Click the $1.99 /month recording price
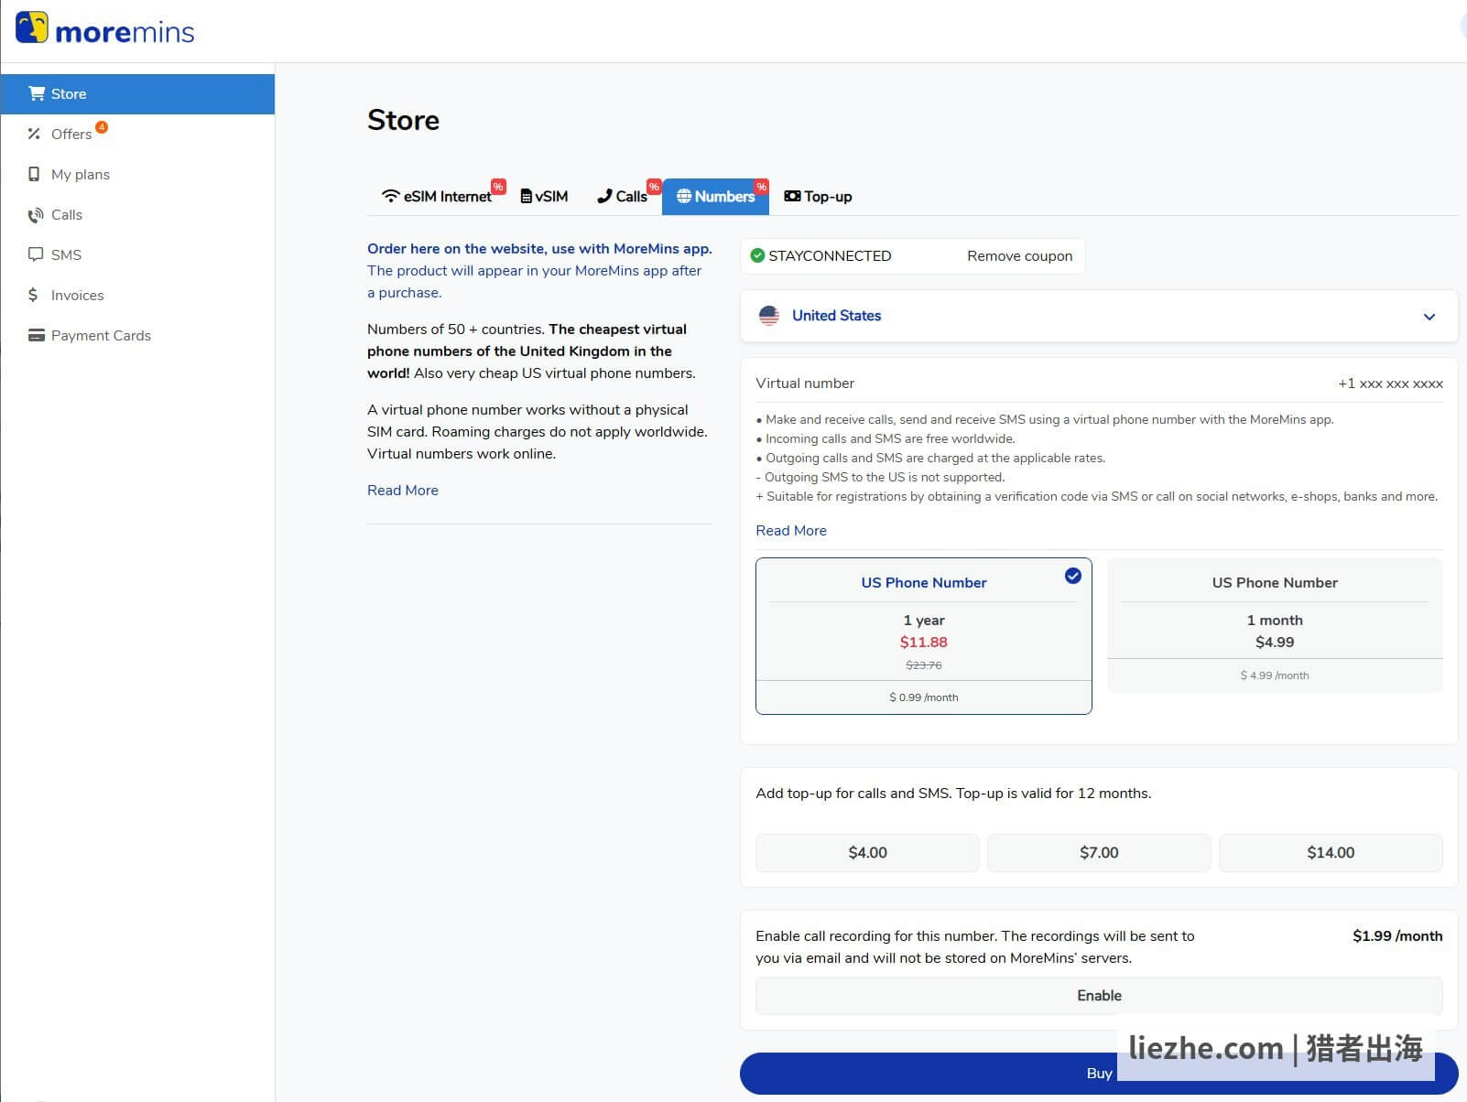1467x1102 pixels. point(1397,935)
